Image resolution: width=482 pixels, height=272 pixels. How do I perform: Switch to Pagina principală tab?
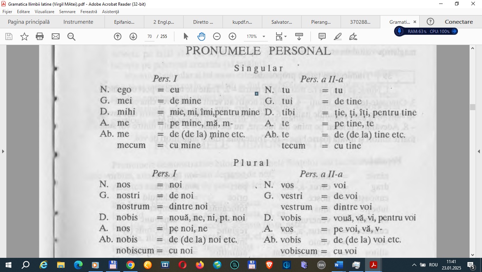(x=29, y=22)
